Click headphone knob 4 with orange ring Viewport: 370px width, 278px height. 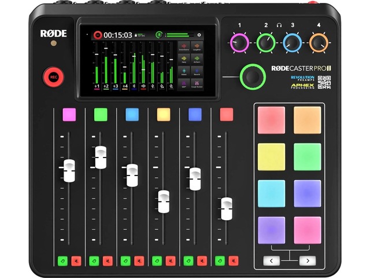pyautogui.click(x=319, y=43)
